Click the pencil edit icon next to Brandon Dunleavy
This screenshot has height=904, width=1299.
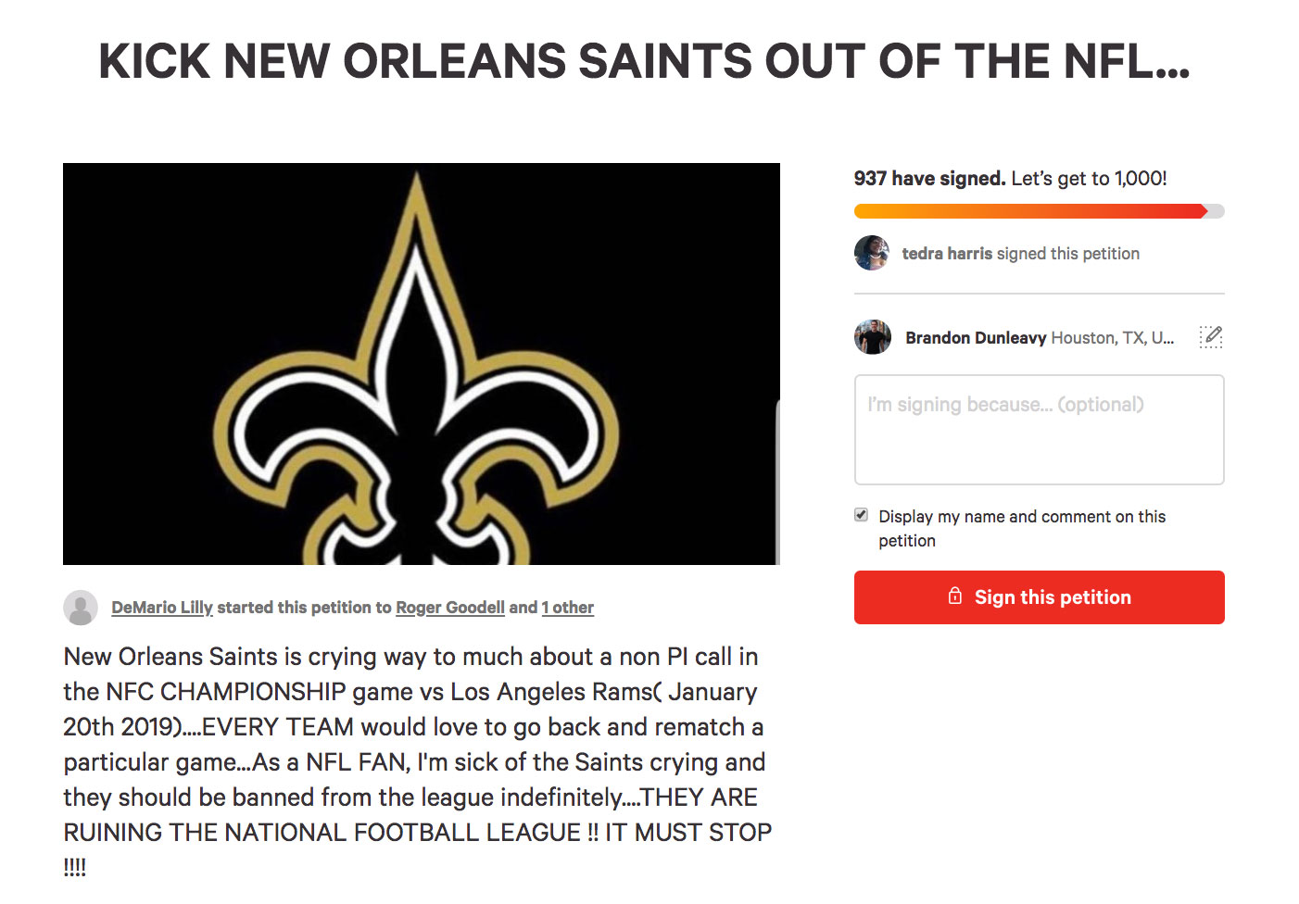pos(1211,337)
